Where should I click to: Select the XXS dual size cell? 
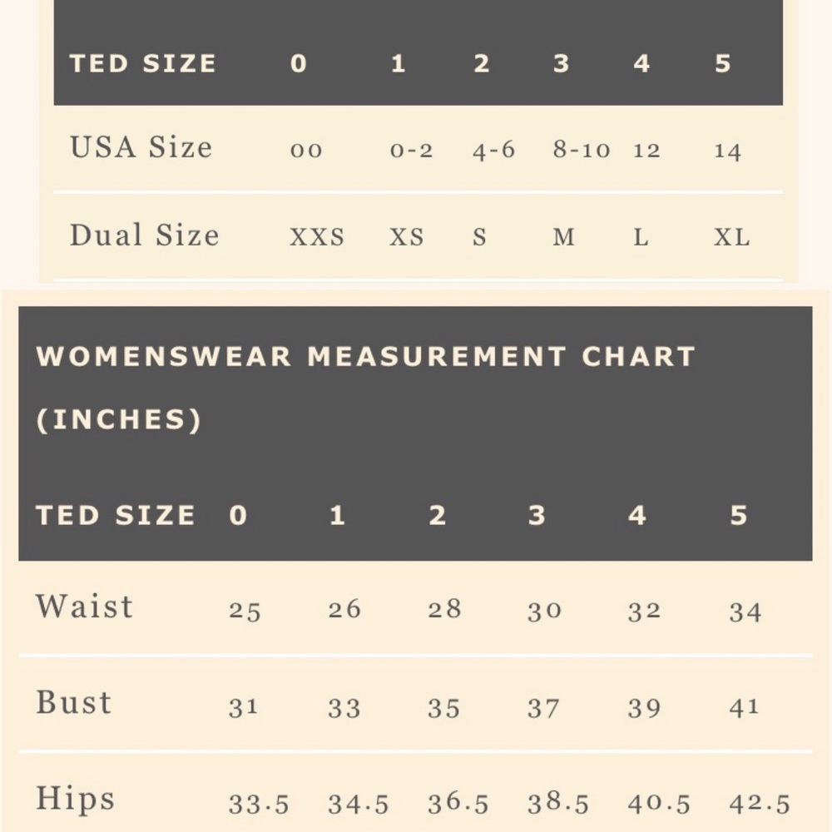pyautogui.click(x=317, y=236)
